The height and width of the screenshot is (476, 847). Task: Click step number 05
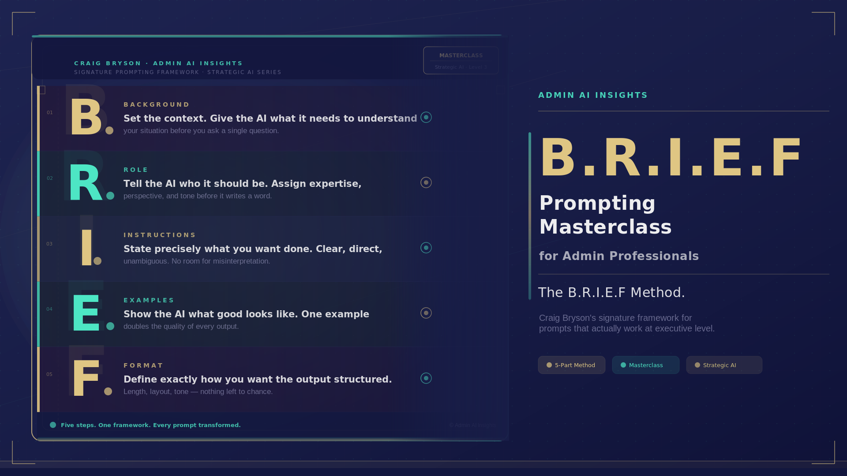(49, 375)
